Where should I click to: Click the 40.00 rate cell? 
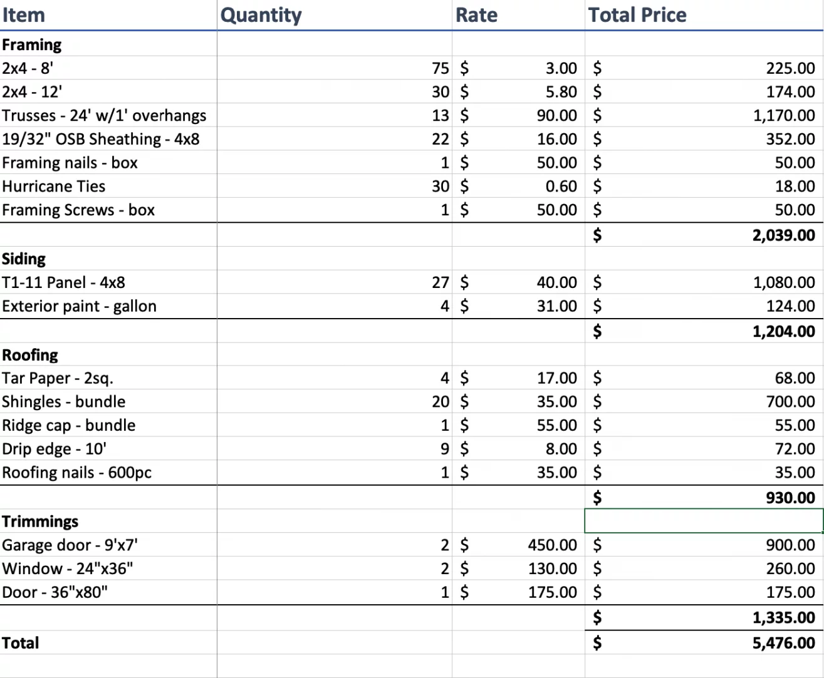[x=518, y=282]
